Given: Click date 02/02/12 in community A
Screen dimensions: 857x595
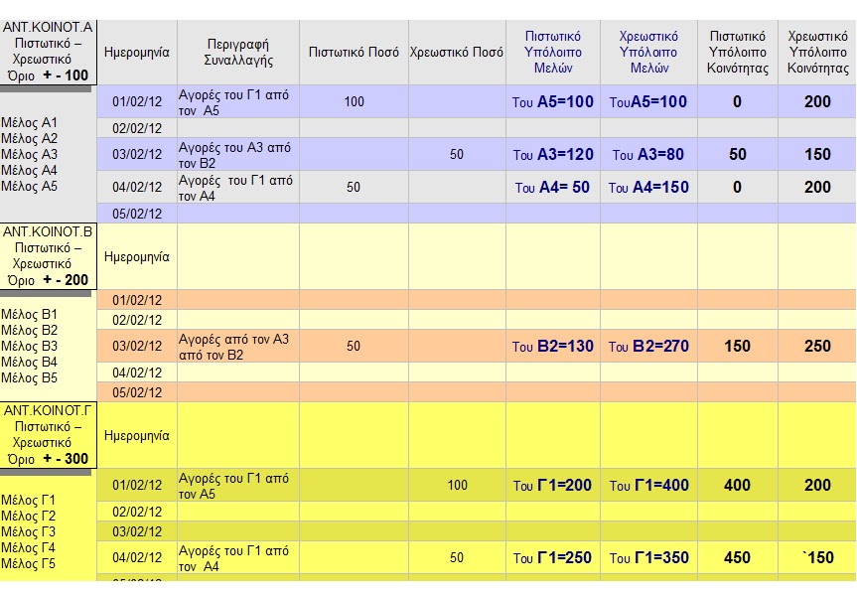Looking at the screenshot, I should [x=137, y=128].
